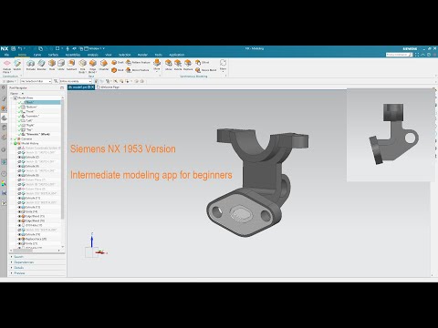This screenshot has width=438, height=328.
Task: Toggle visibility of Edge Blend (16)
Action: coord(20,220)
